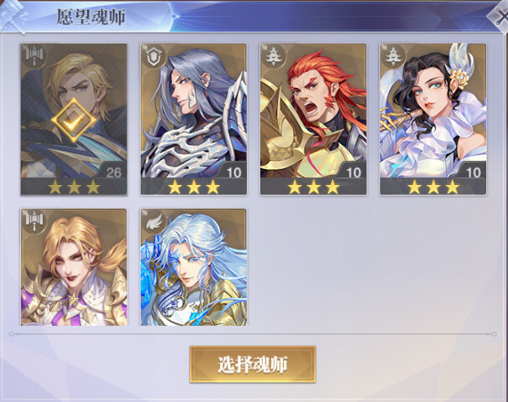Click attack icon on golden-armored woman card
This screenshot has width=508, height=402.
point(34,221)
